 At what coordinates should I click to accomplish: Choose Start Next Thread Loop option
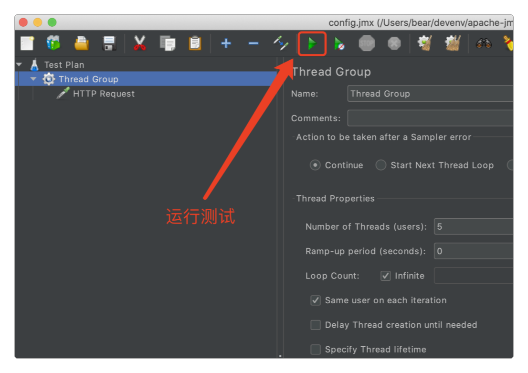click(381, 165)
